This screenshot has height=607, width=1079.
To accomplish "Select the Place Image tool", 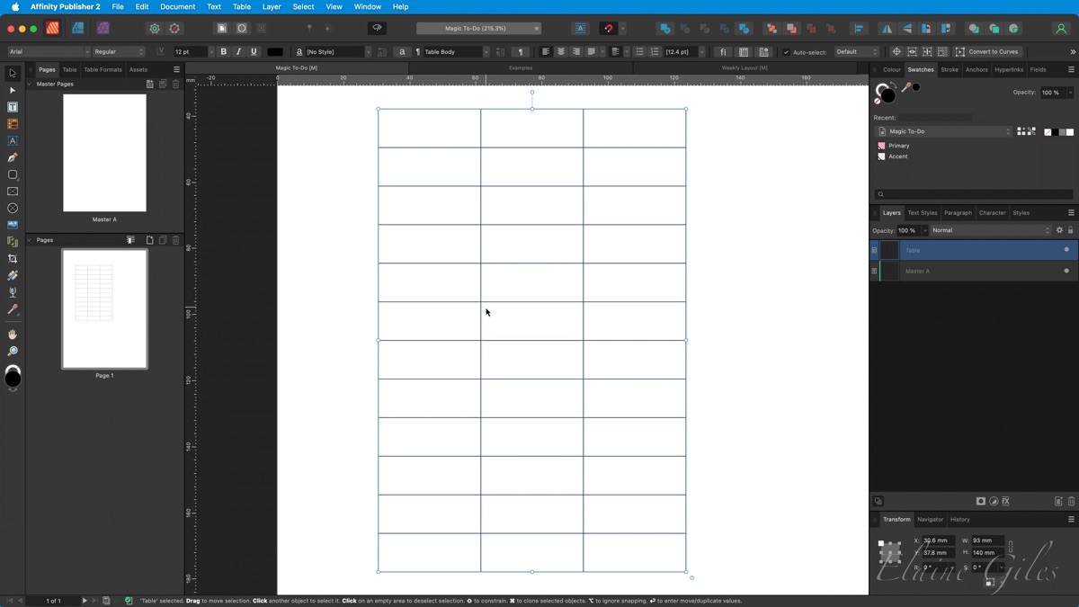I will 13,225.
